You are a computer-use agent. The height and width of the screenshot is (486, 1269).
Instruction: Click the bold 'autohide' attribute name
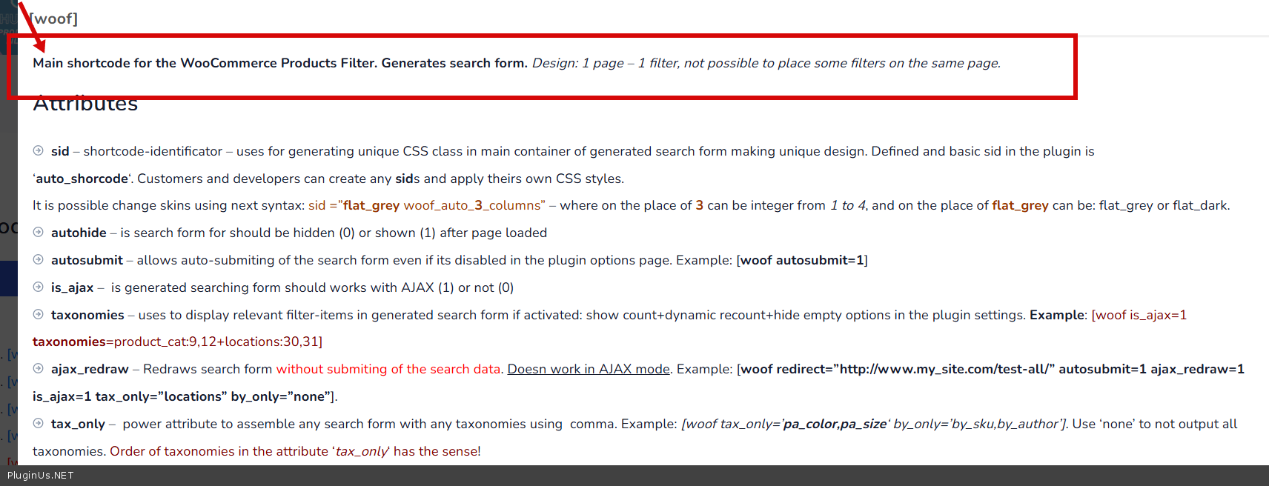click(79, 233)
